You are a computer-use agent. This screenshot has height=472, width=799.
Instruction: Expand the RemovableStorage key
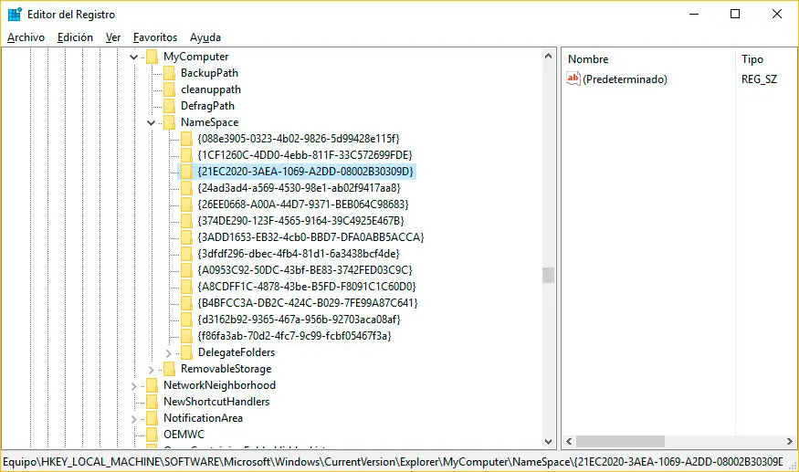[152, 370]
